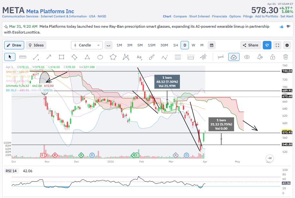Image resolution: width=295 pixels, height=198 pixels.
Task: Click the Share button
Action: coord(251,45)
